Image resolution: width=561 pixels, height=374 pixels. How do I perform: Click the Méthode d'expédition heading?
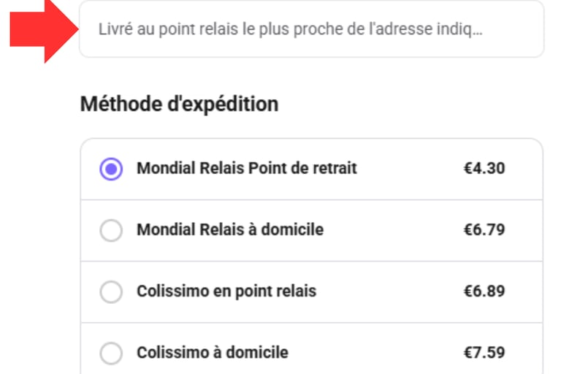(x=179, y=104)
